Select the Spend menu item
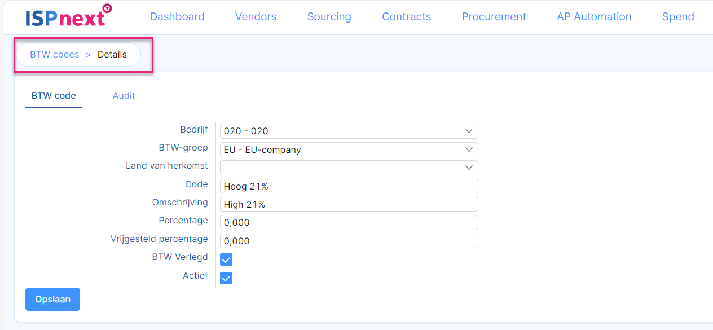The width and height of the screenshot is (713, 330). pyautogui.click(x=678, y=16)
